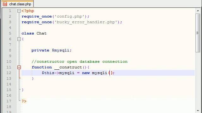Collapse the class block fold at line 6
Image resolution: width=202 pixels, height=113 pixels.
19,39
